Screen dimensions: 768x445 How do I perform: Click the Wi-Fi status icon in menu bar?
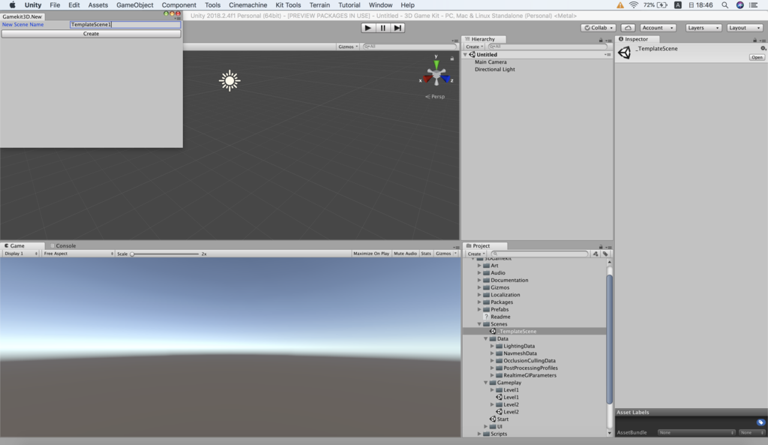coord(633,5)
